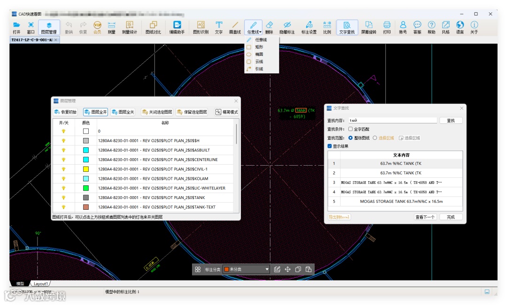Toggle lightbulb for the CENTERLINE layer

point(63,160)
